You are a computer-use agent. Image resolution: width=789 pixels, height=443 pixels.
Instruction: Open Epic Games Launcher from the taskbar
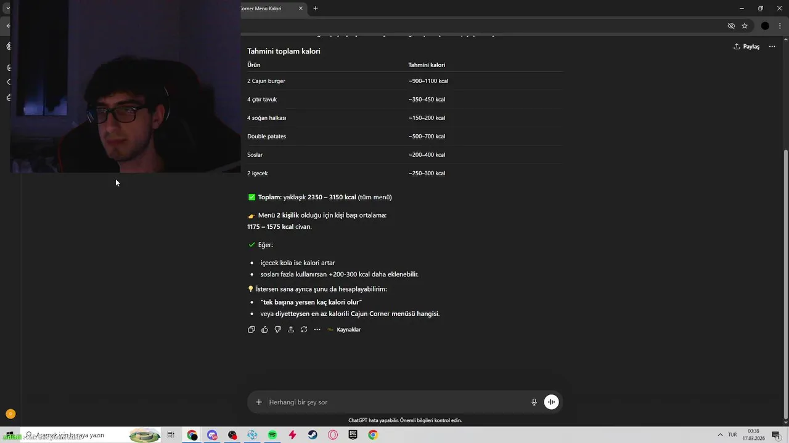click(353, 435)
